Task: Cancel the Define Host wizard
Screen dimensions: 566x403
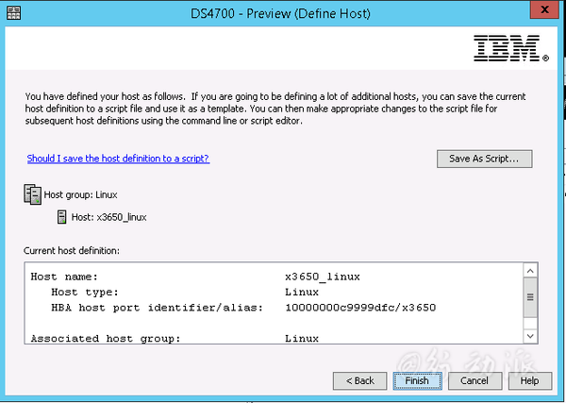Action: pyautogui.click(x=474, y=380)
